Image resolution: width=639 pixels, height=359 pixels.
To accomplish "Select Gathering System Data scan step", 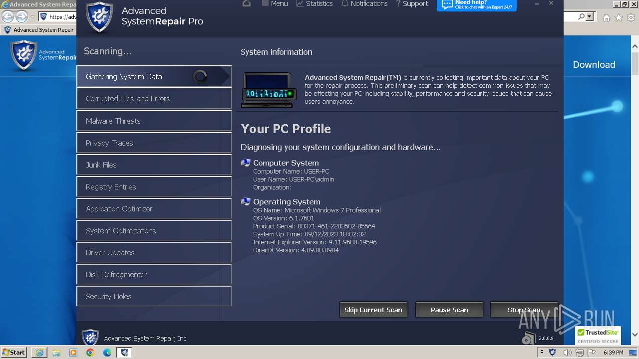I will pos(154,77).
